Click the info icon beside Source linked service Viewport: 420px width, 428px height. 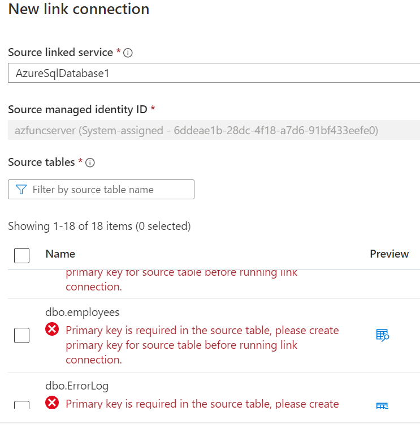click(128, 53)
